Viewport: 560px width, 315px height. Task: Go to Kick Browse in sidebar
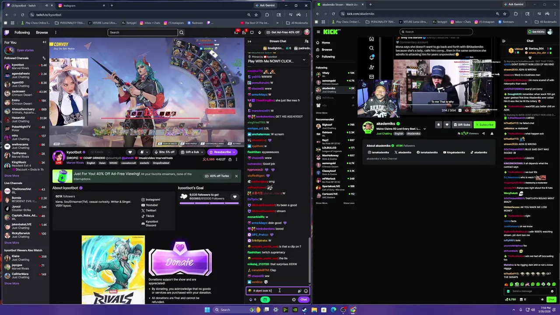[x=327, y=49]
